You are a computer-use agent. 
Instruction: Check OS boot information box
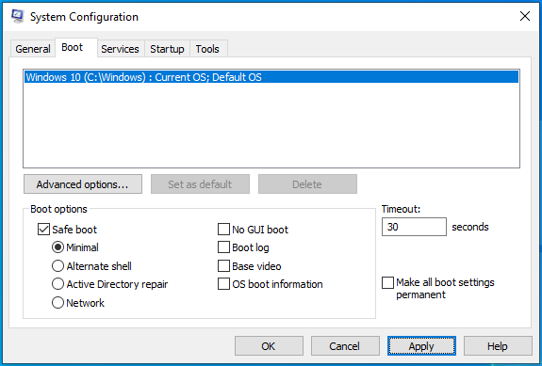tap(223, 284)
